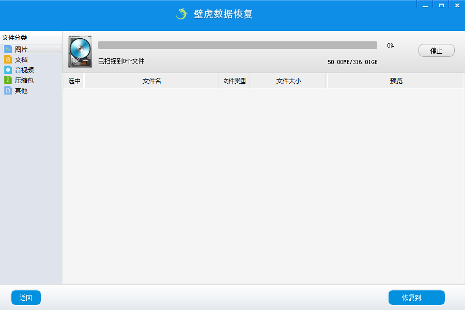Sort by 文件名 column header

click(x=151, y=81)
